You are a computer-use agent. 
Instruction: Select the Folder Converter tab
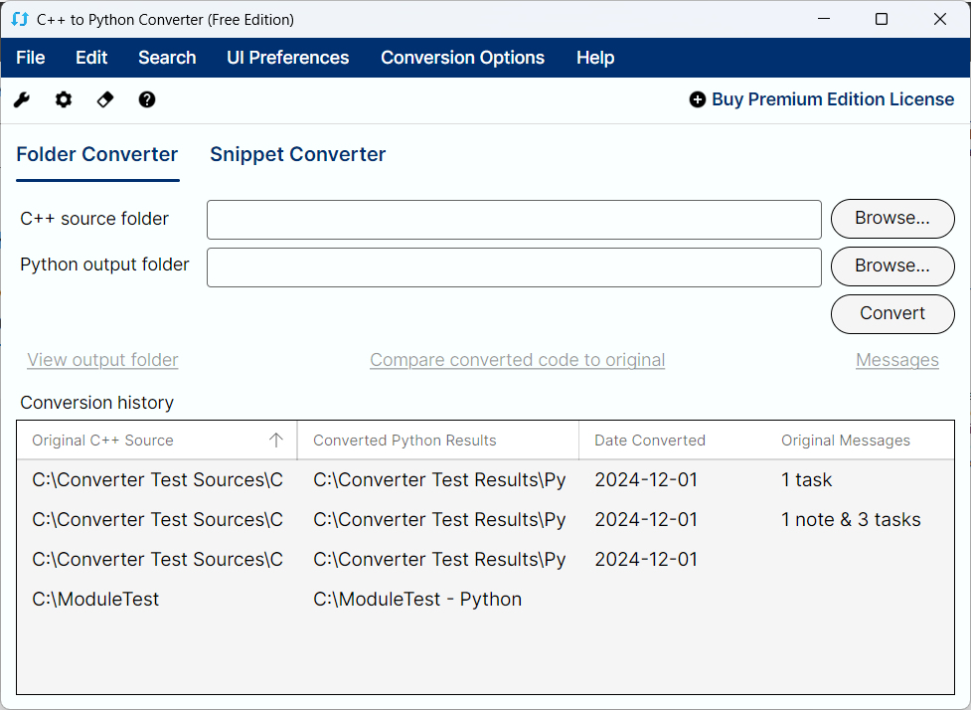coord(97,154)
